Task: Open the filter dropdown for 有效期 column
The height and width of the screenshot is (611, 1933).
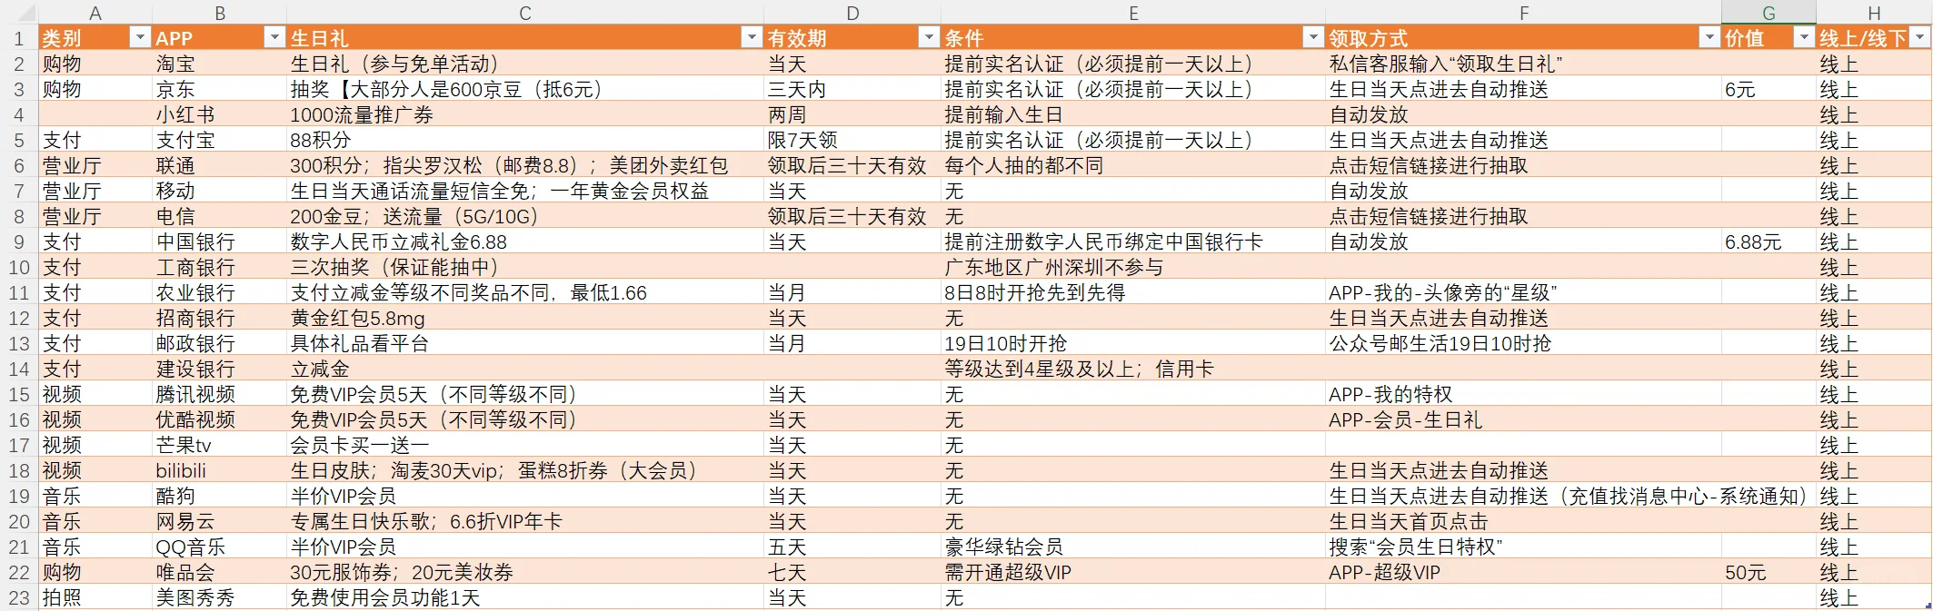Action: 928,37
